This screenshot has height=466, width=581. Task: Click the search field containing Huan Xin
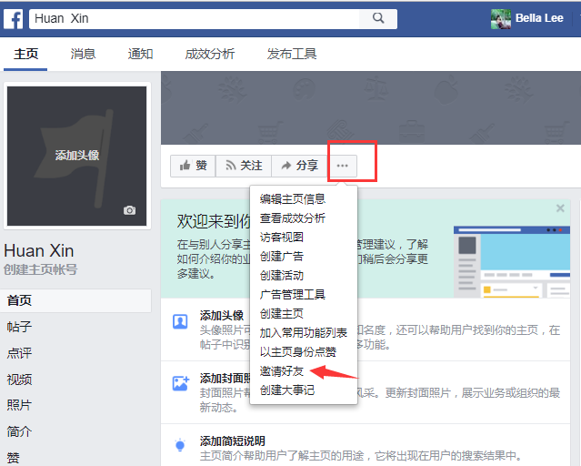tap(195, 18)
